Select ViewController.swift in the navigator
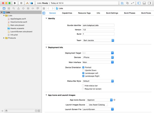This screenshot has height=113, width=154. (x=19, y=22)
